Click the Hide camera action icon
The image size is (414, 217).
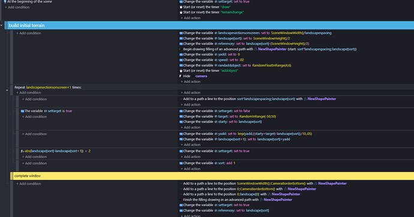coord(181,76)
